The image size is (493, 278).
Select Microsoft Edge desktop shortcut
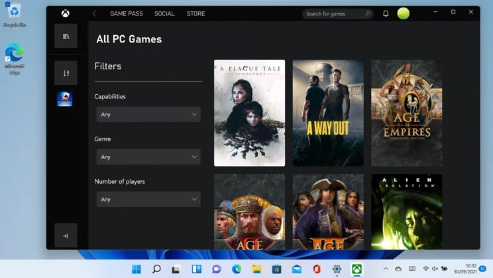(15, 59)
